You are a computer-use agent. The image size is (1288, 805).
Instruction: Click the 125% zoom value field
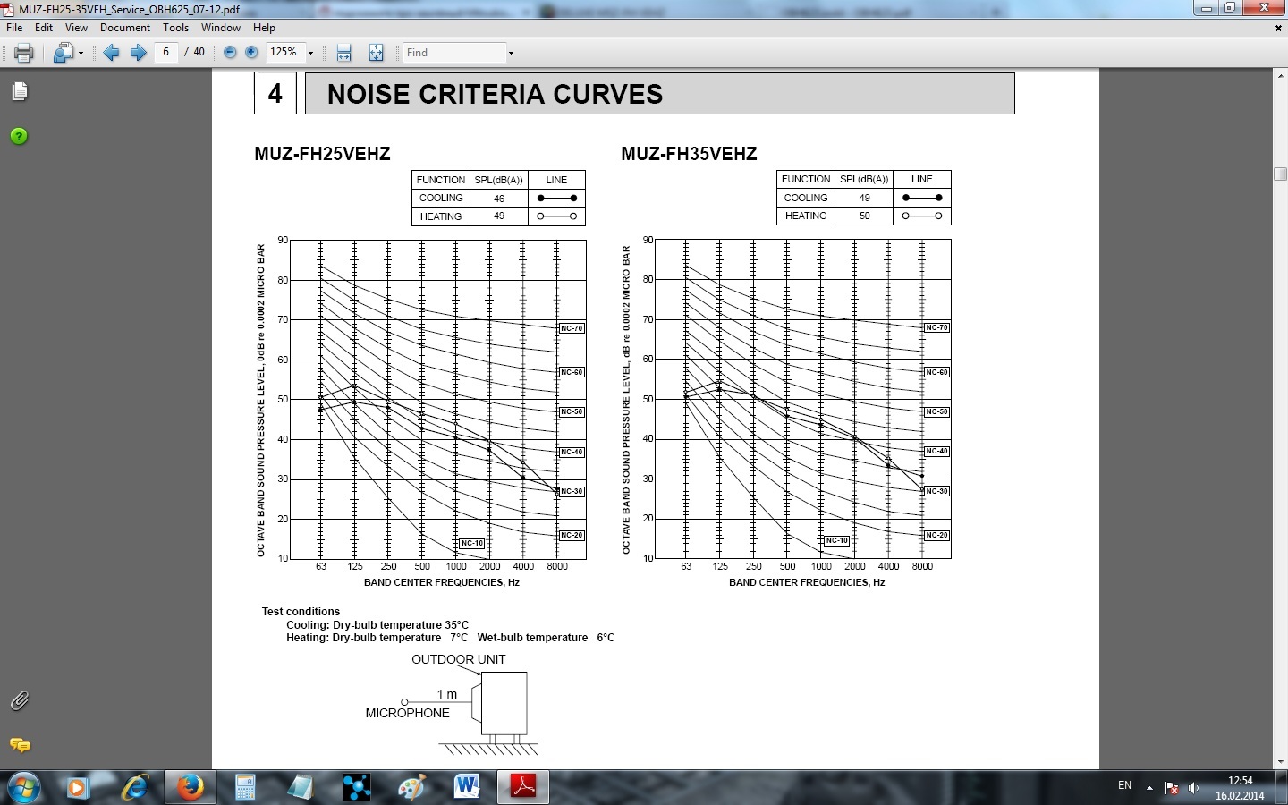tap(284, 52)
